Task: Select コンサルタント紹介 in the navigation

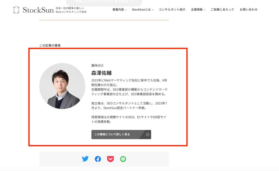Action: coord(172,10)
